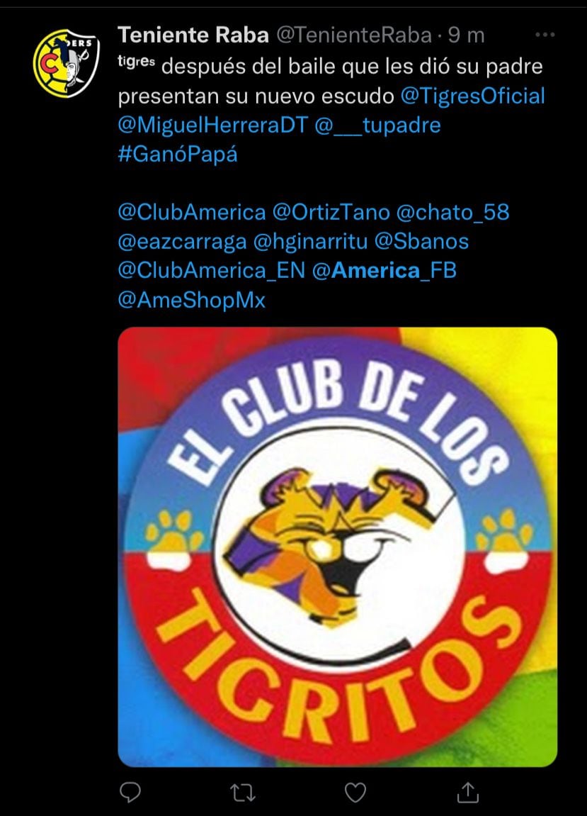This screenshot has height=816, width=587.
Task: Open Teniente Raba's profile avatar
Action: (66, 63)
